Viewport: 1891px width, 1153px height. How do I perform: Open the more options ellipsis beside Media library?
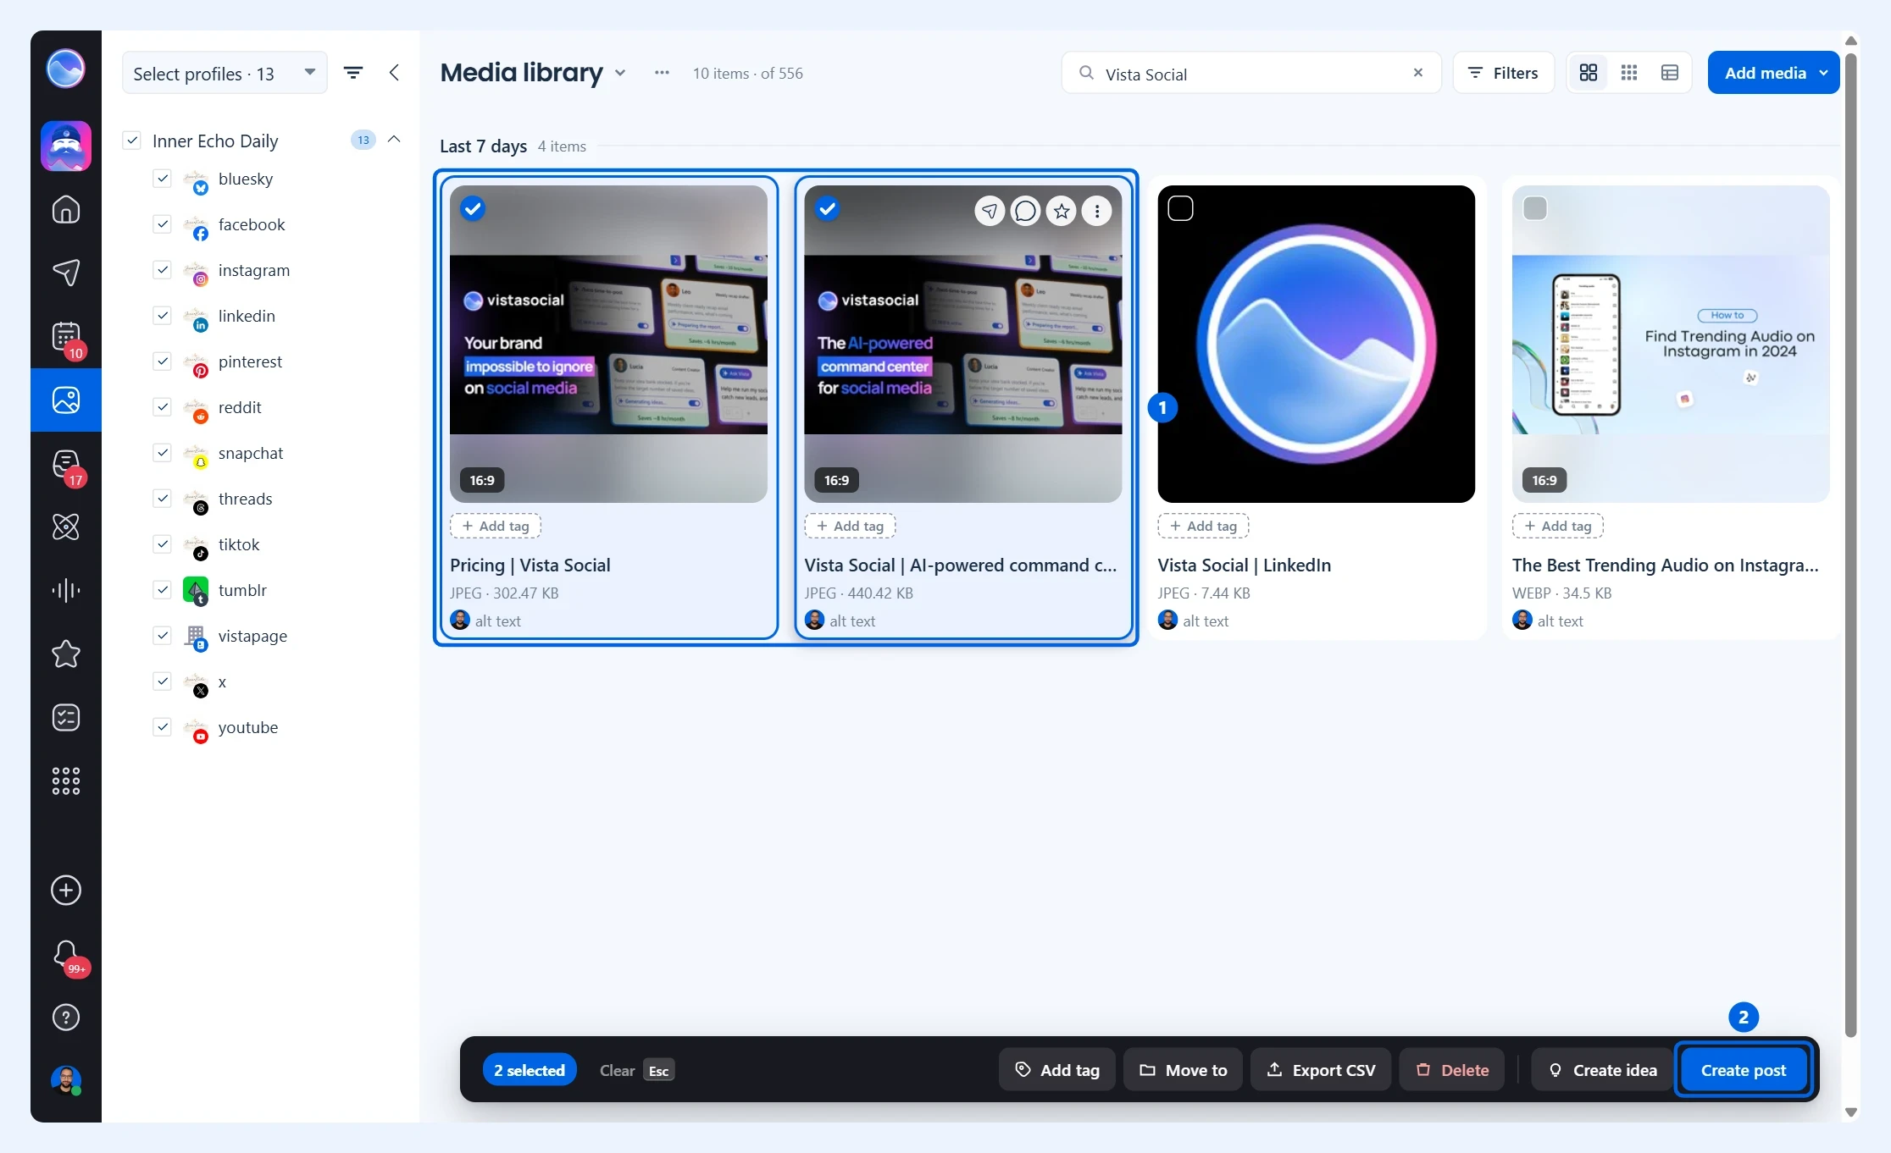click(x=662, y=73)
